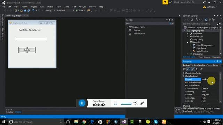Click the recorder volume slider
The image size is (223, 125).
coord(126,104)
